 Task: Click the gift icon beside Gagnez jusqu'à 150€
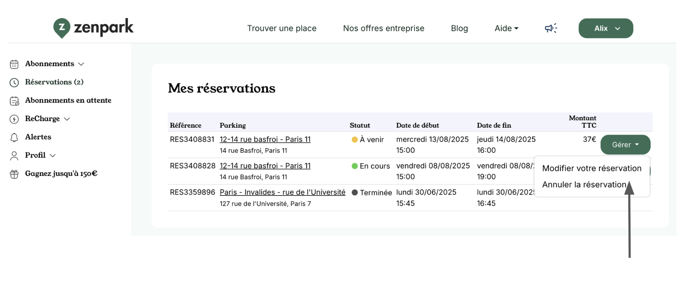[x=14, y=174]
